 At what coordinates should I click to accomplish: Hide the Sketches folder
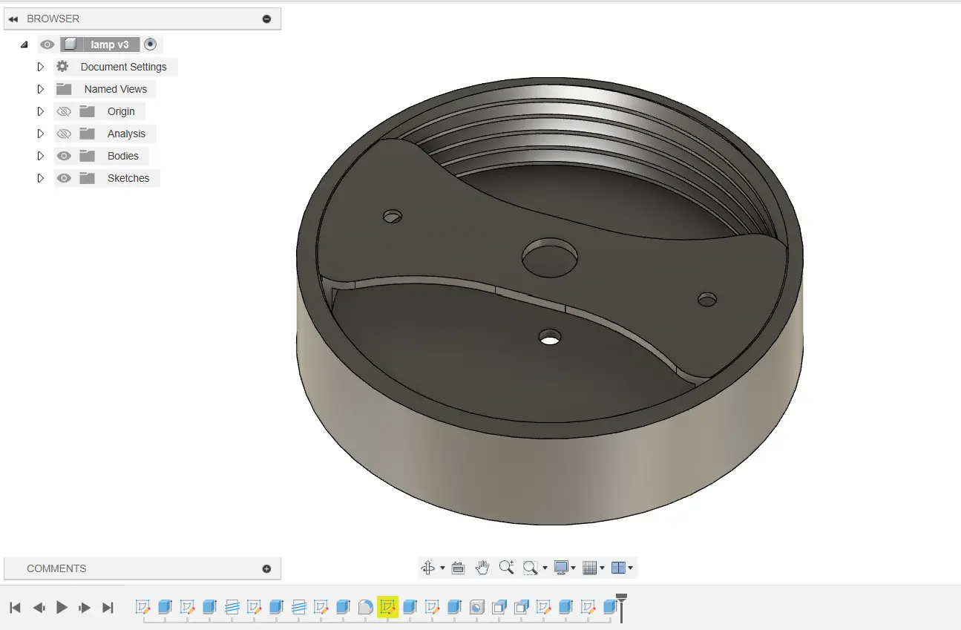point(64,178)
